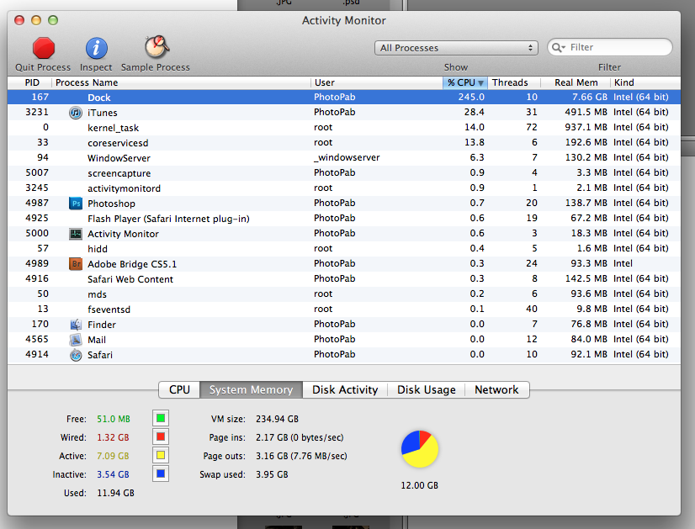The width and height of the screenshot is (695, 529).
Task: Click the Swap used 3.95 GB value
Action: (x=272, y=474)
